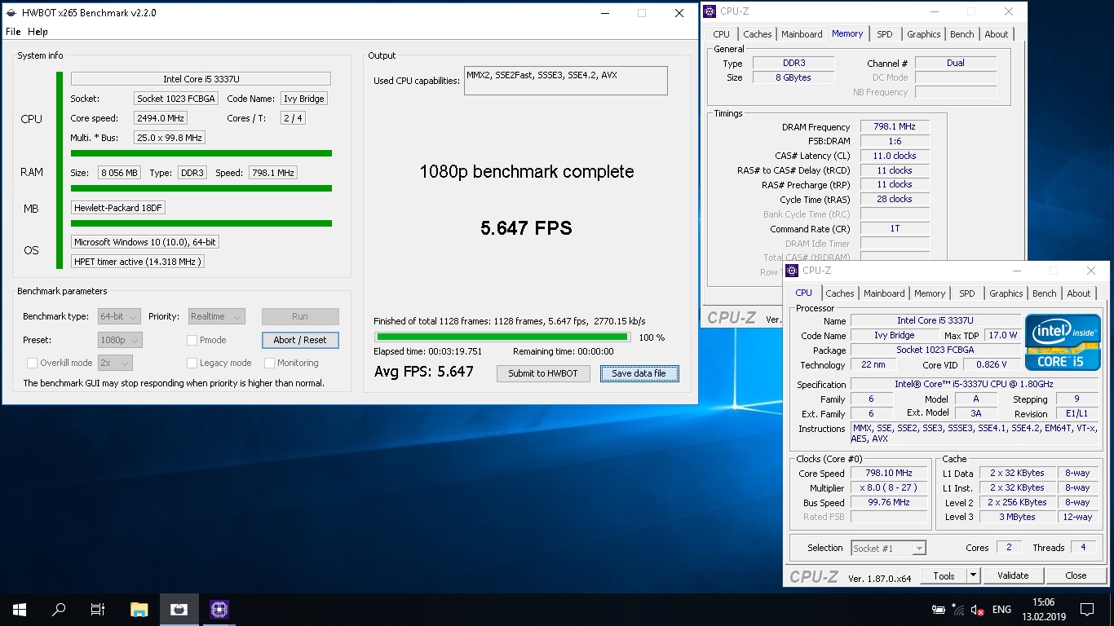Click the Core Speed 798.10 MHz value
This screenshot has height=626, width=1114.
click(889, 473)
